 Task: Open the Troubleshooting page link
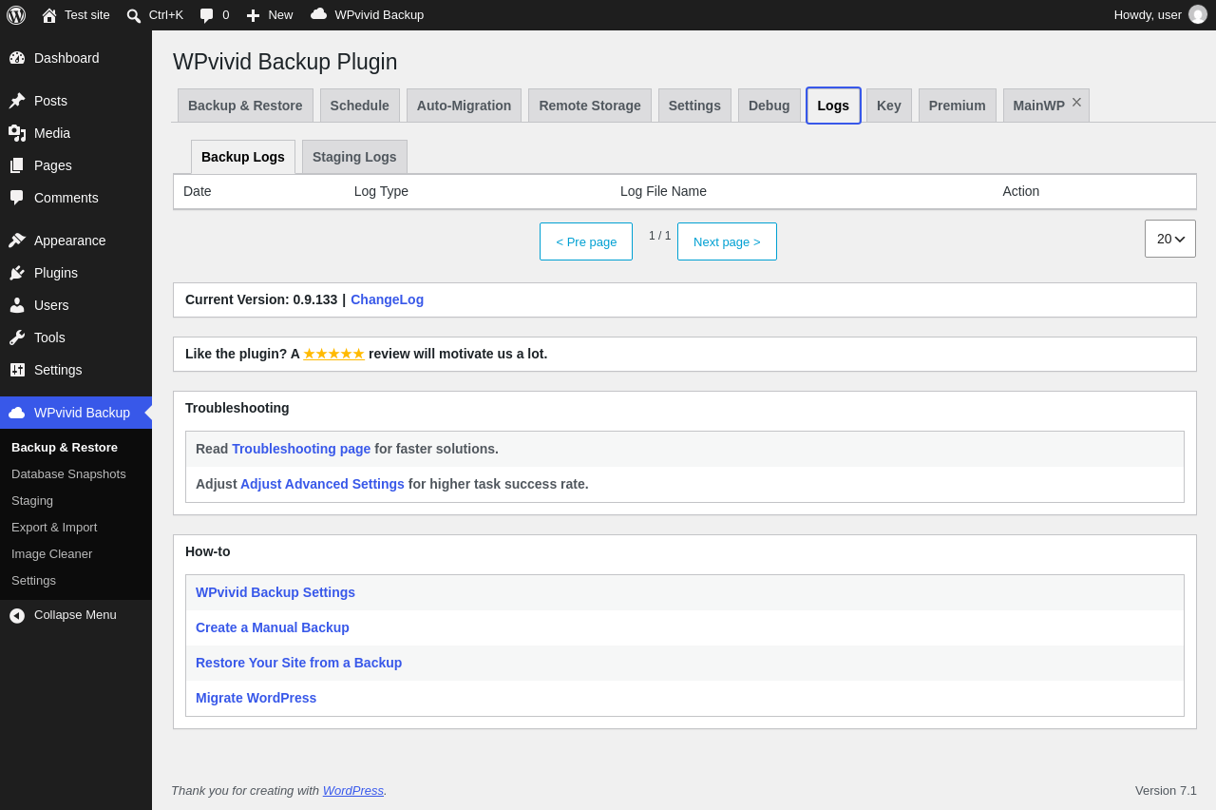click(x=301, y=449)
